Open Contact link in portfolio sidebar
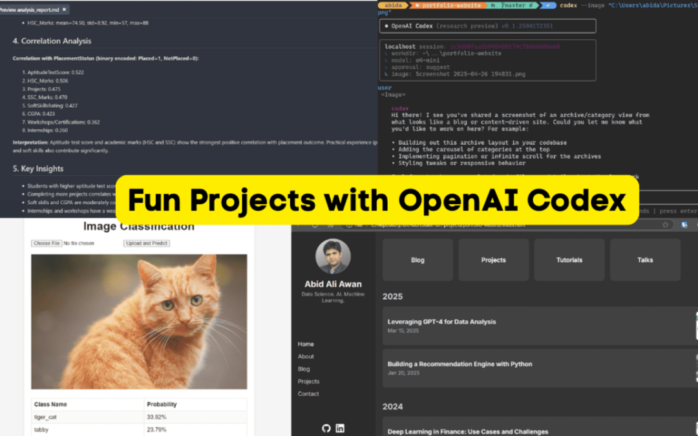The width and height of the screenshot is (698, 436). [308, 394]
